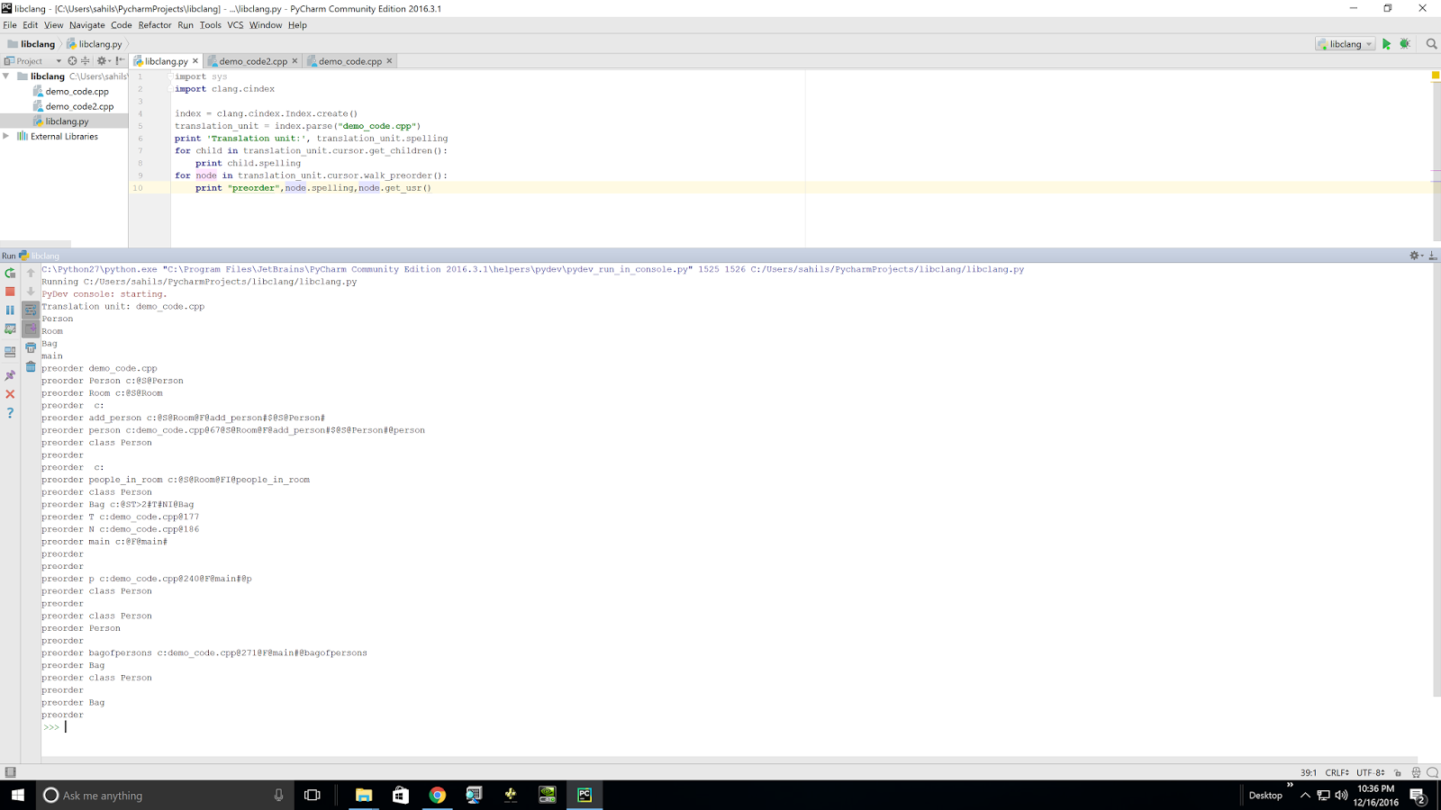
Task: Open Run panel help question mark
Action: (10, 413)
